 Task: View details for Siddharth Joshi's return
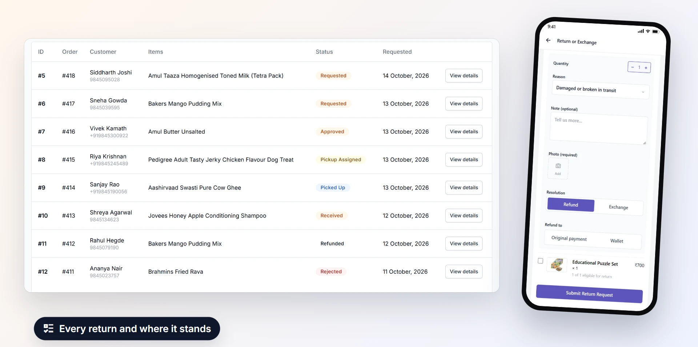tap(464, 76)
